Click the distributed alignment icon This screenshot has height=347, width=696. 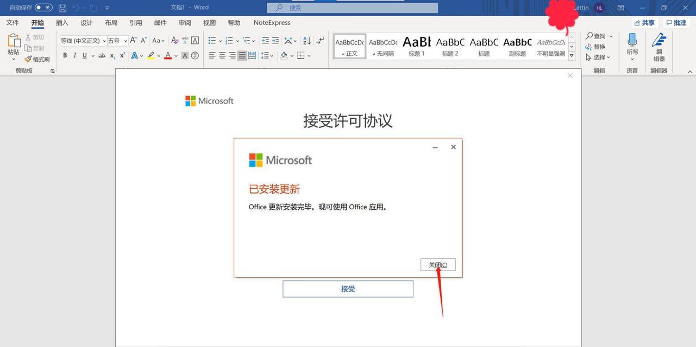[252, 55]
